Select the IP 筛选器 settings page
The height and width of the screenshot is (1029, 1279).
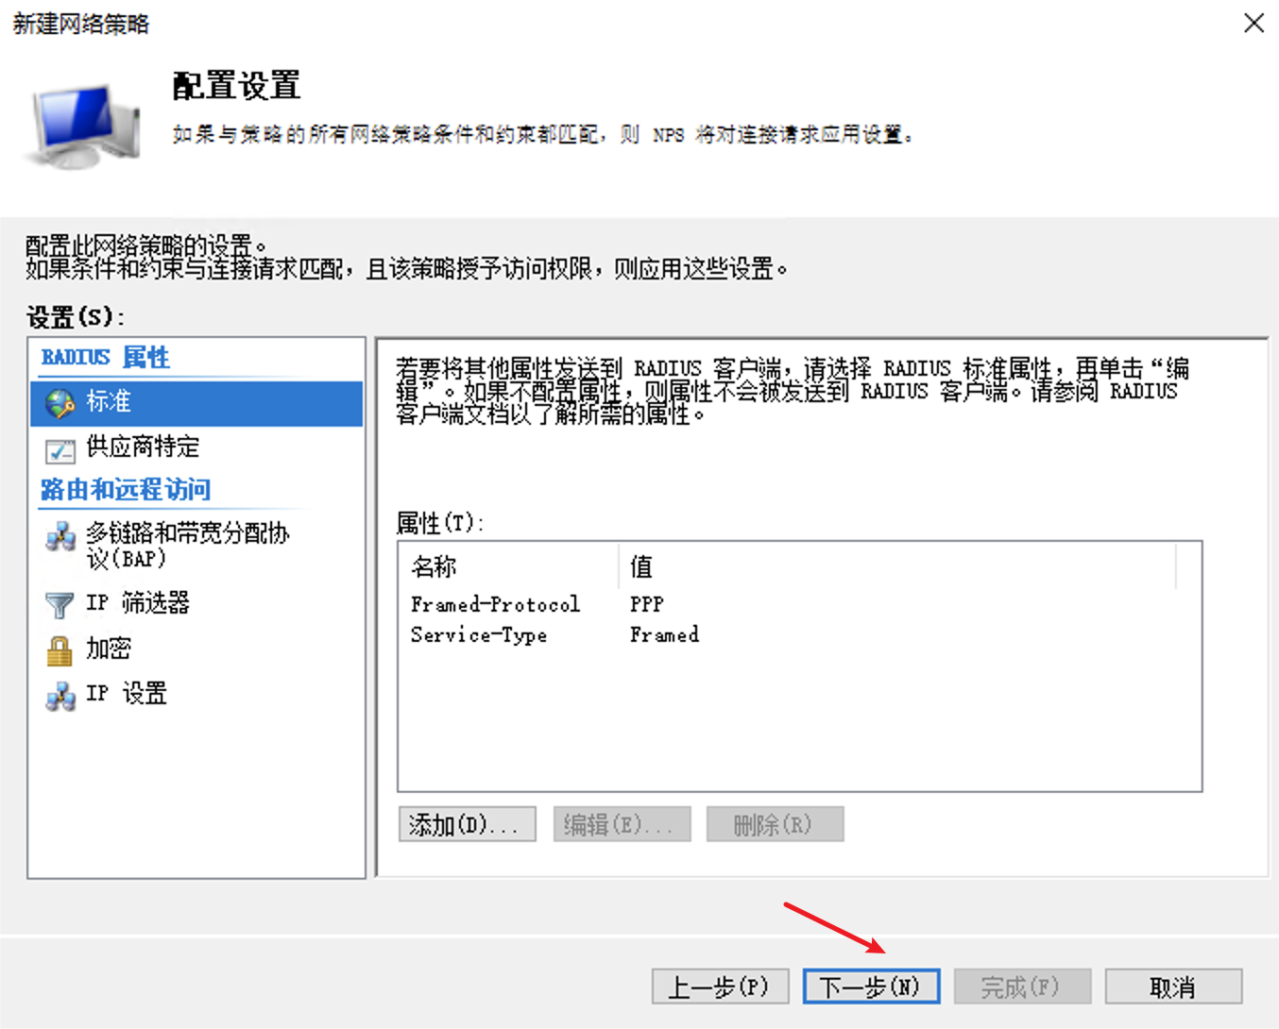(138, 603)
